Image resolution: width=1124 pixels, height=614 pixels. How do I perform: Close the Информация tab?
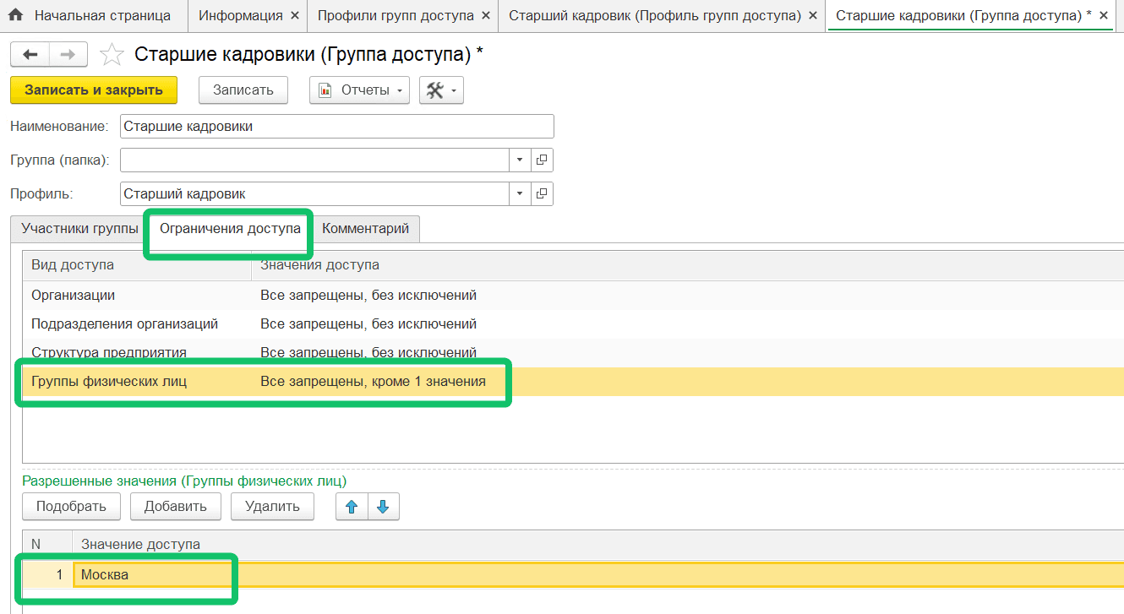tap(294, 15)
